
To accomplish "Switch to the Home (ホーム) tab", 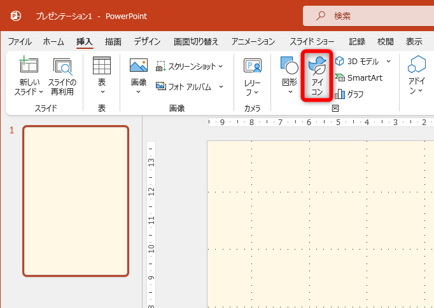I will (53, 42).
